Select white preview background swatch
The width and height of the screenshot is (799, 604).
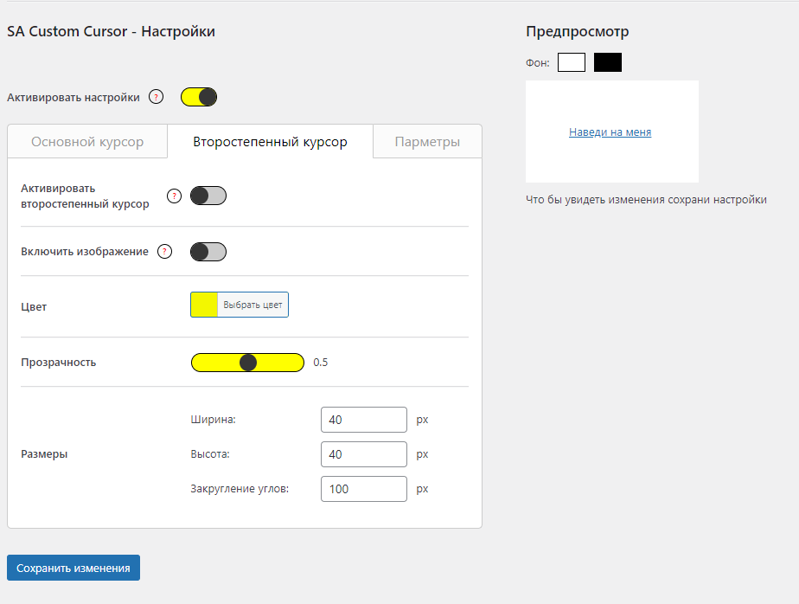[572, 62]
